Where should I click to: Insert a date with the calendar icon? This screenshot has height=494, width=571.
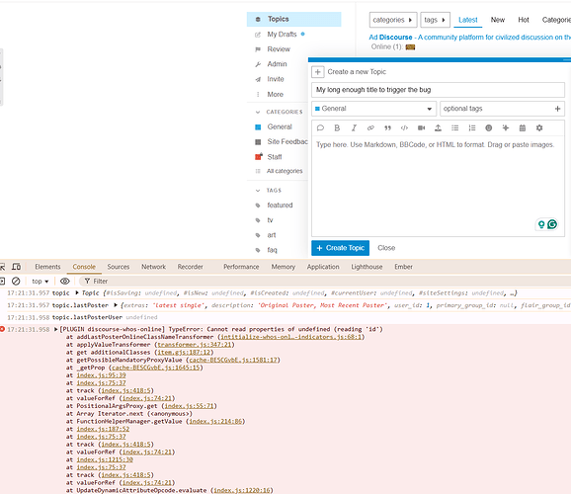pos(523,127)
